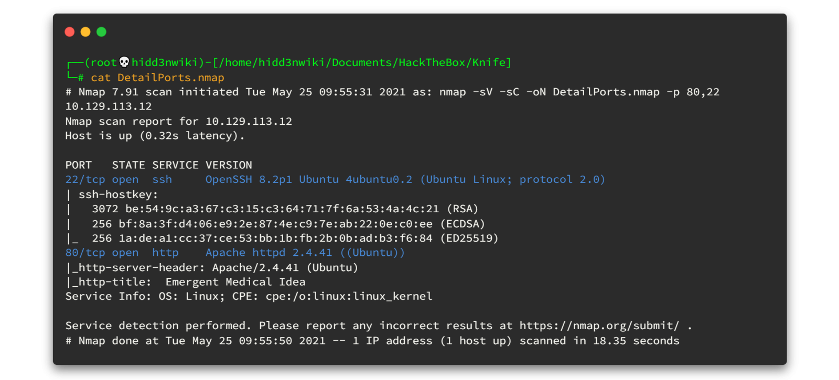Click the OpenSSH 8.2p1 version text

click(248, 179)
